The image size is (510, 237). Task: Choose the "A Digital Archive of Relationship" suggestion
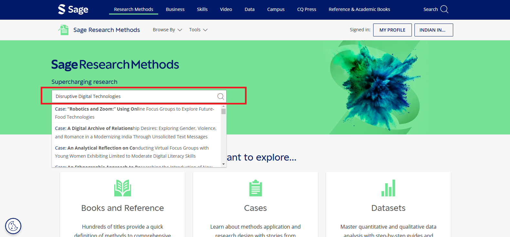[136, 133]
